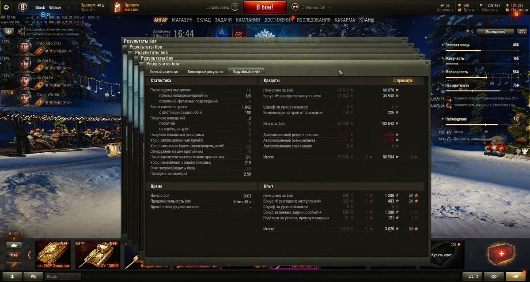Filter carousel by tank type icon
Screen dimensions: 530x282
coord(14,245)
